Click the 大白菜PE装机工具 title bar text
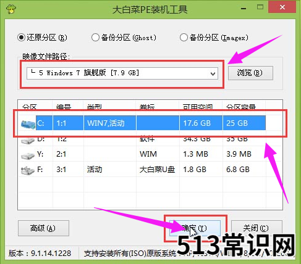301x264 pixels. click(150, 10)
